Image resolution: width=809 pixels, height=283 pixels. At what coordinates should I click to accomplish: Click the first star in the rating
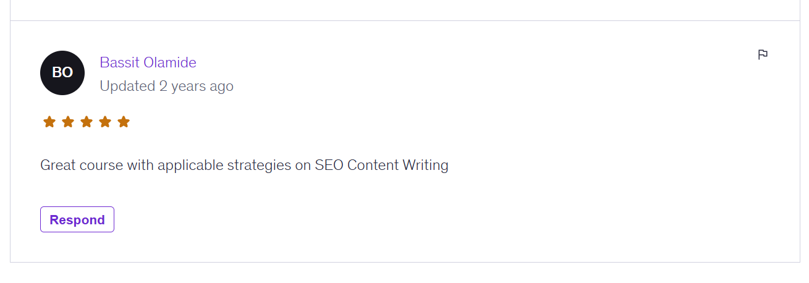point(49,122)
